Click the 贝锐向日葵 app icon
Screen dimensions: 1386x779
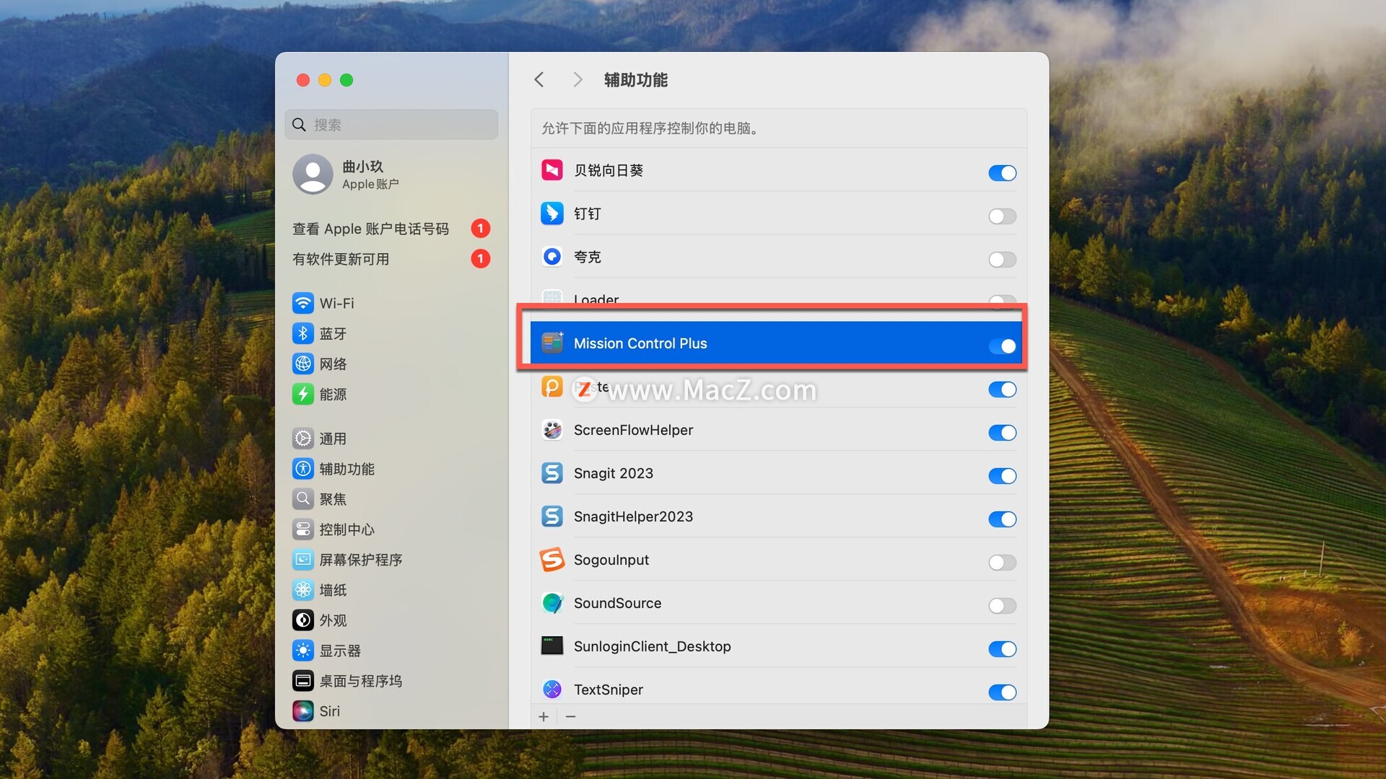tap(552, 170)
